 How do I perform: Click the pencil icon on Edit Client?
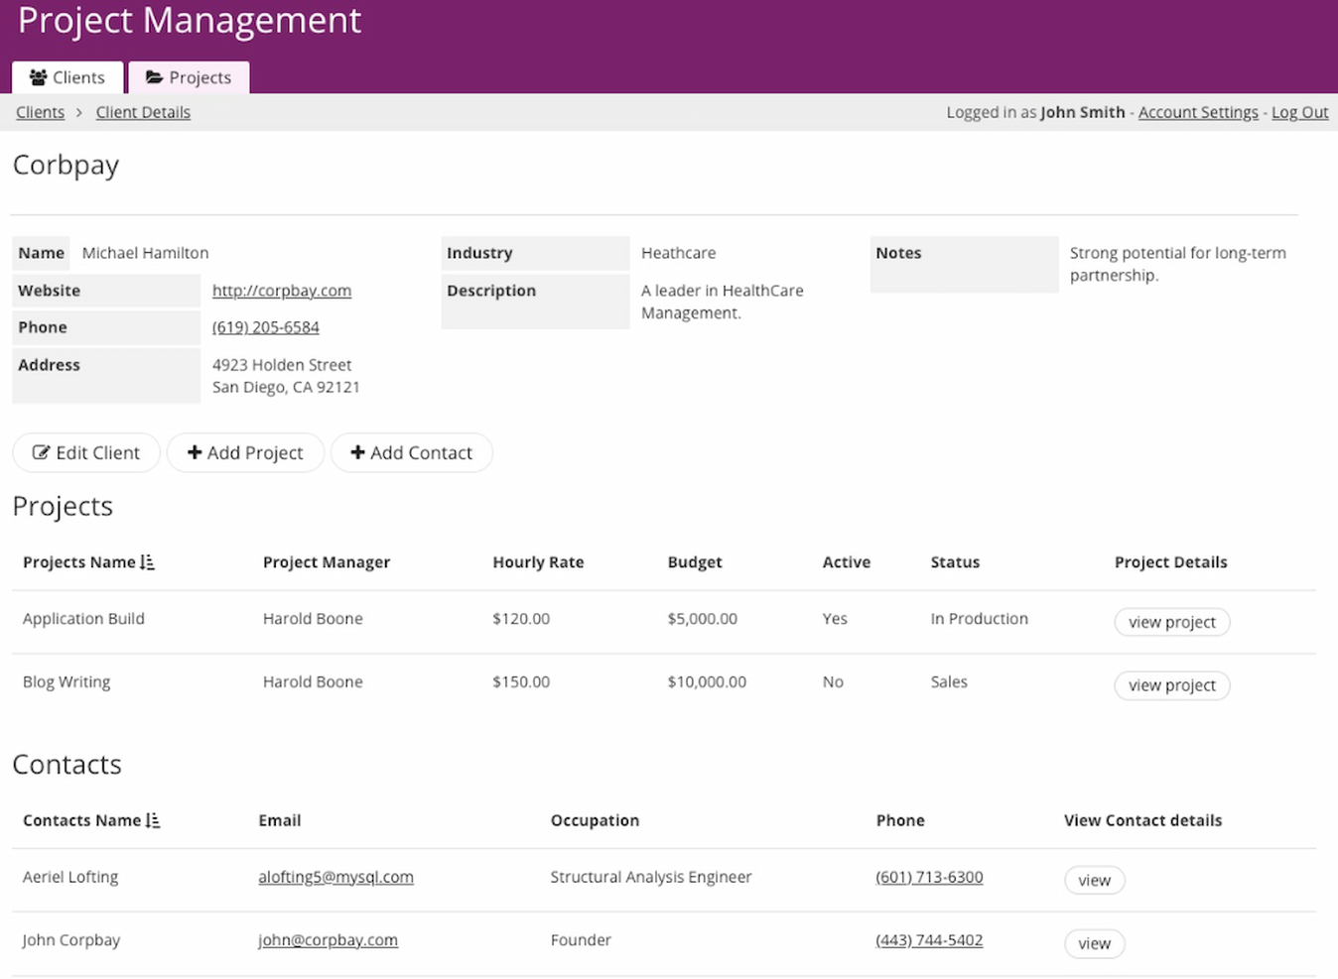point(41,452)
